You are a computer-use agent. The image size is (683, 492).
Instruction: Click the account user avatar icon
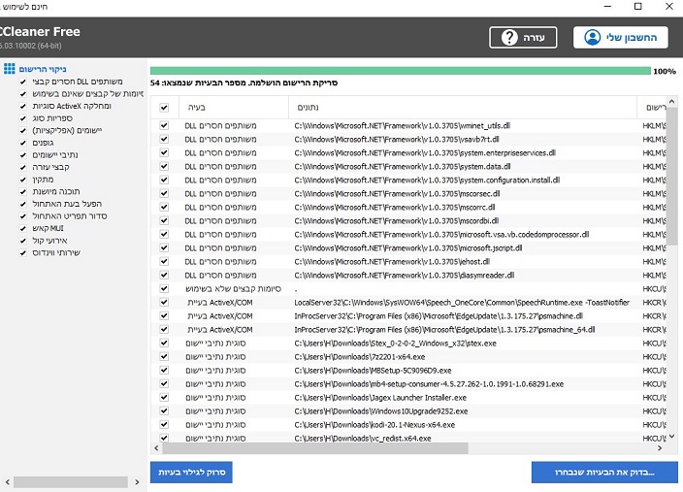[x=593, y=38]
